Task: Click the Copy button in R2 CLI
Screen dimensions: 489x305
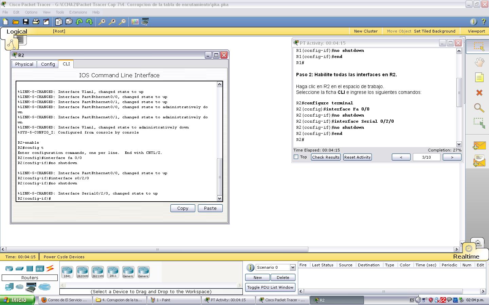Action: [183, 208]
